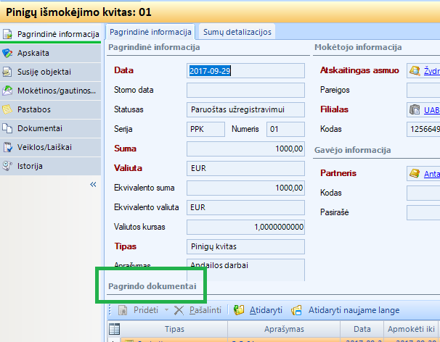This screenshot has width=440, height=342.
Task: Expand the Pridėti dropdown arrow
Action: tap(166, 310)
